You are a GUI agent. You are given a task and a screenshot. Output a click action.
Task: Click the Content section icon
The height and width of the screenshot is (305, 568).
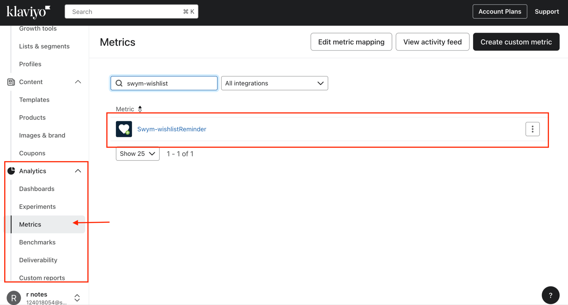[11, 82]
